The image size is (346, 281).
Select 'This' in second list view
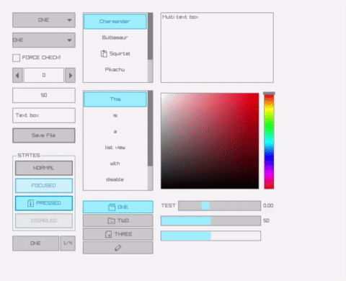tap(115, 99)
